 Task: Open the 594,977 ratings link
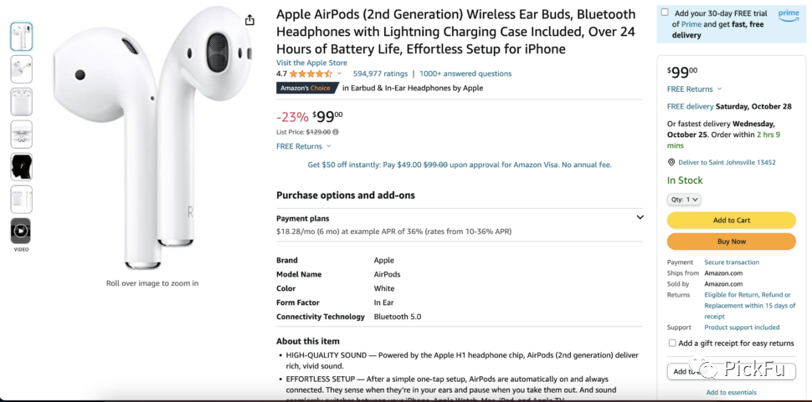(380, 74)
